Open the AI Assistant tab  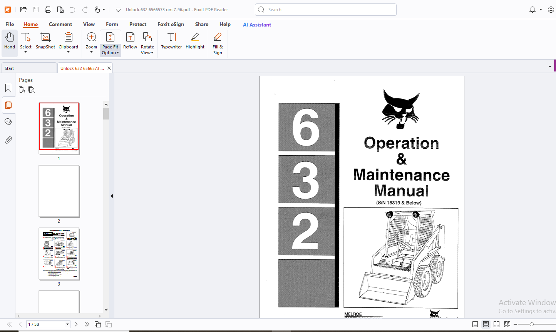click(x=257, y=25)
